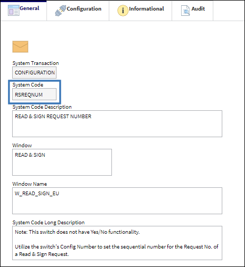Open the Configuration tab
Viewport: 245px width, 267px height.
(78, 11)
